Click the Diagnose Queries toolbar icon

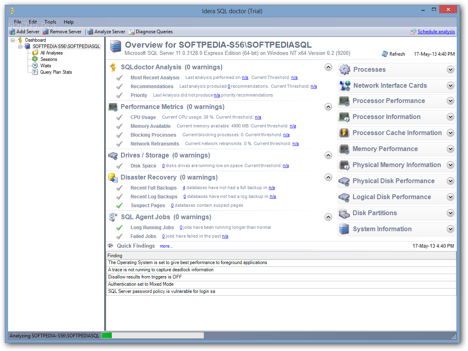[131, 32]
